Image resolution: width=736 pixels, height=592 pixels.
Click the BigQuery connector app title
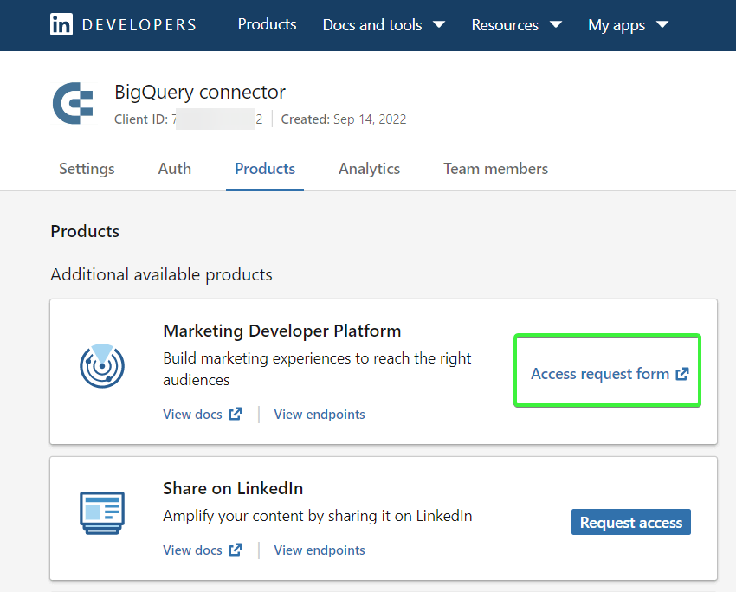[200, 93]
